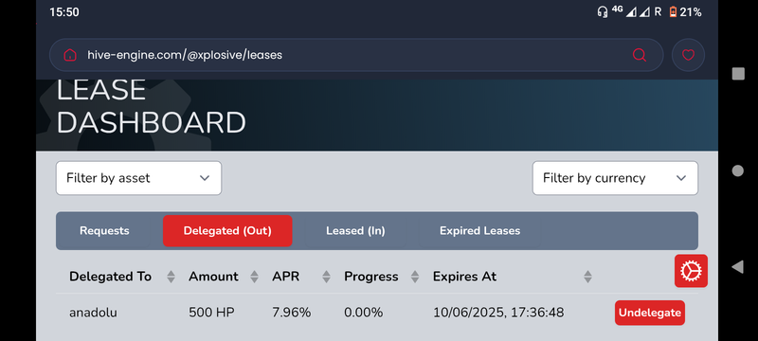Open the Expired Leases tab
This screenshot has width=758, height=341.
pyautogui.click(x=479, y=231)
